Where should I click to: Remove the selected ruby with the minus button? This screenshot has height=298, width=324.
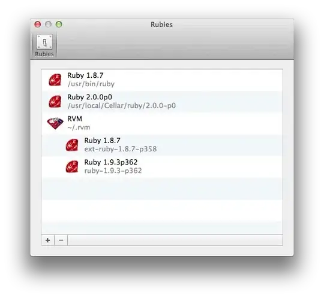point(61,240)
